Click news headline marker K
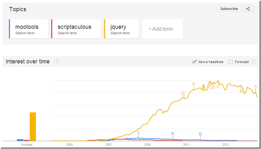This screenshot has width=261, height=149. pyautogui.click(x=173, y=134)
